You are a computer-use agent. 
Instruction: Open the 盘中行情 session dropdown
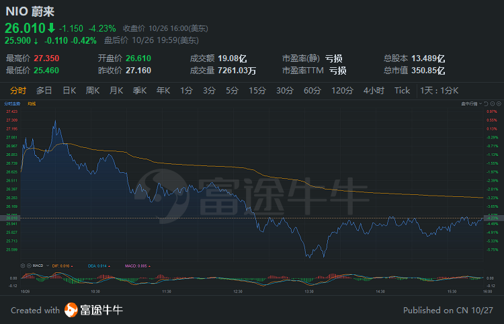click(x=472, y=104)
